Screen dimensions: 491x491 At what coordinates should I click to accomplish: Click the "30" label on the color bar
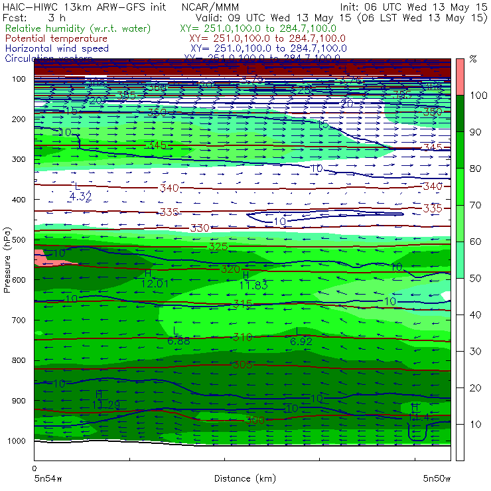click(475, 352)
